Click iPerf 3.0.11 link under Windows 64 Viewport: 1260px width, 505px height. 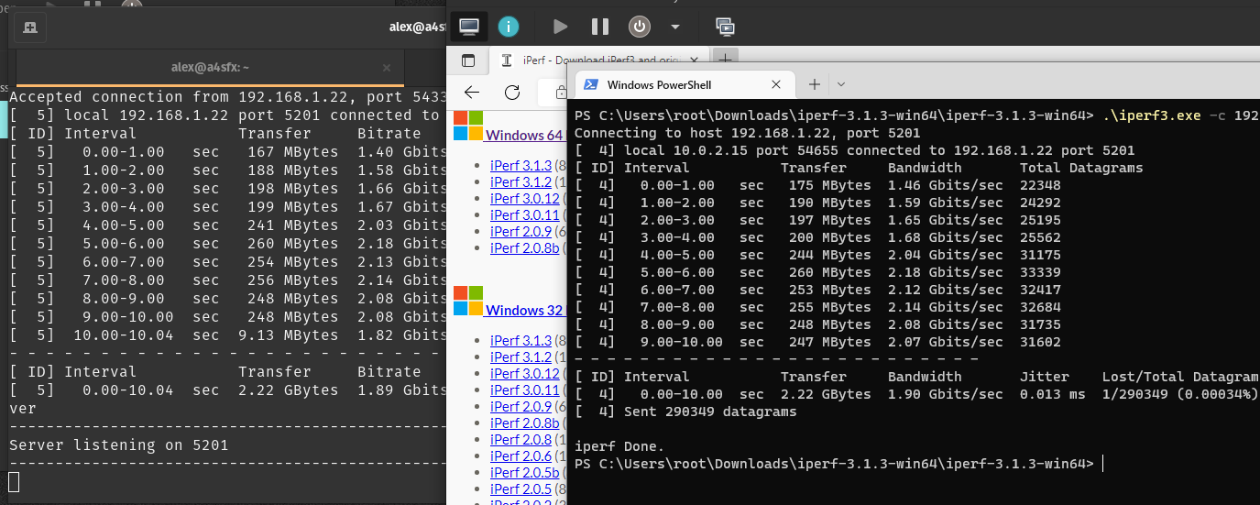pyautogui.click(x=524, y=214)
